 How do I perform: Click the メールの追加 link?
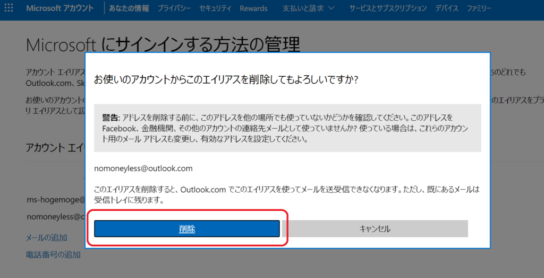pyautogui.click(x=47, y=238)
